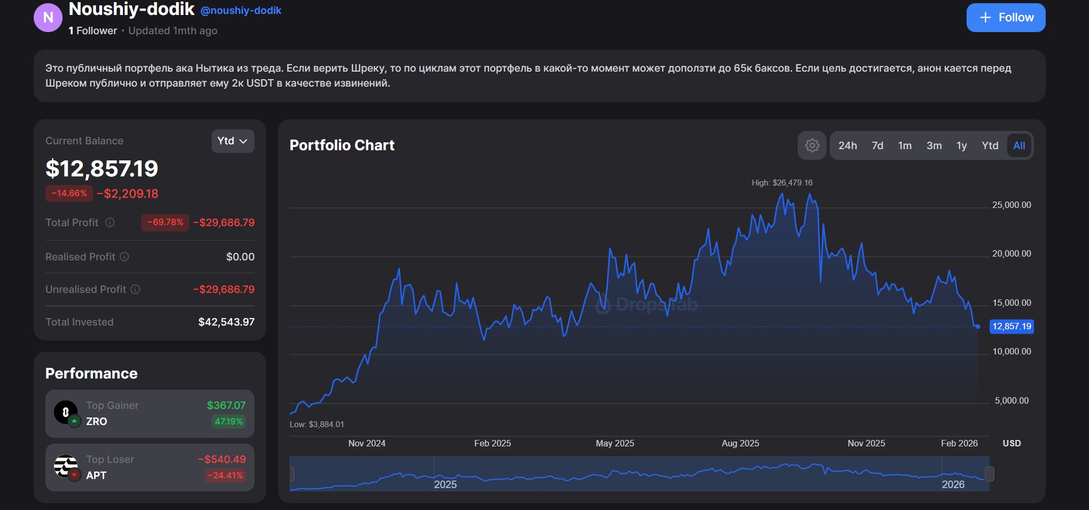Follow the Noushiy-dodik portfolio
Screen dimensions: 1089x510
pos(1006,18)
